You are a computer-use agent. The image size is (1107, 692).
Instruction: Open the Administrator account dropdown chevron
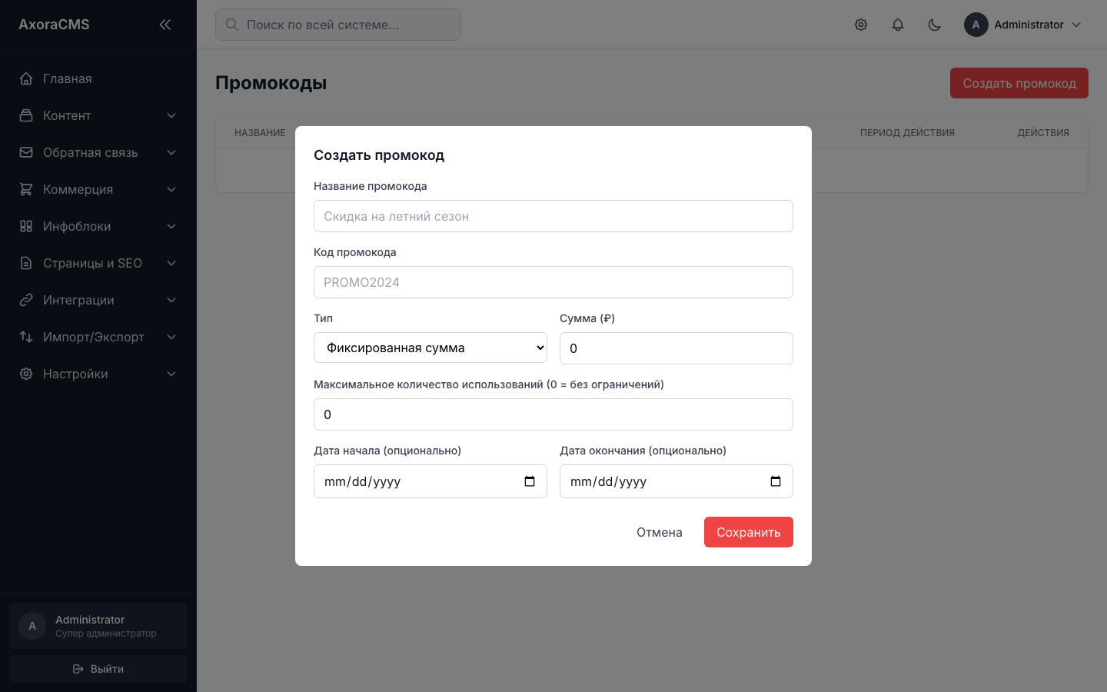(x=1076, y=25)
